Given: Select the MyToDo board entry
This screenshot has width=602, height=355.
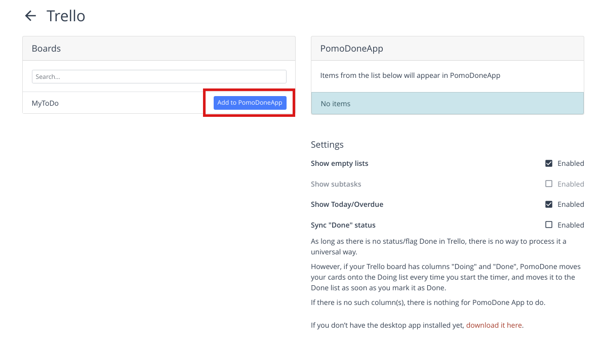Looking at the screenshot, I should click(x=45, y=103).
